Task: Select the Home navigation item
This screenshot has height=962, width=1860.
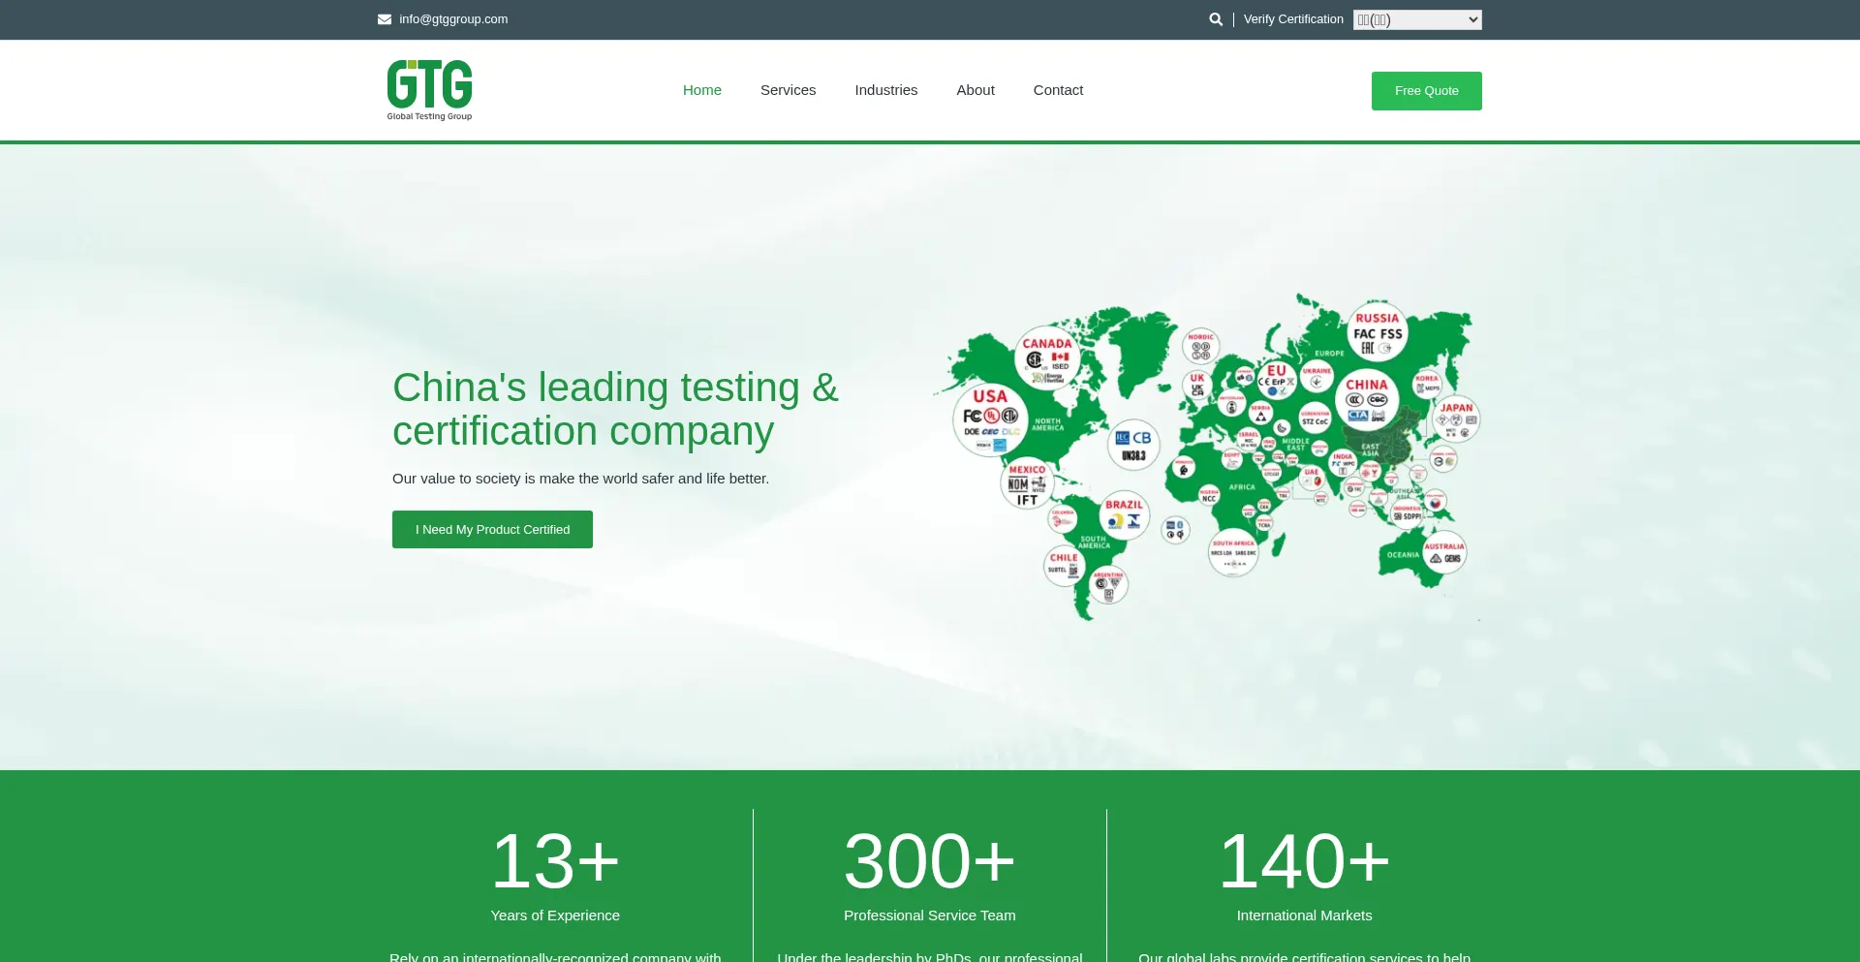Action: pyautogui.click(x=701, y=90)
